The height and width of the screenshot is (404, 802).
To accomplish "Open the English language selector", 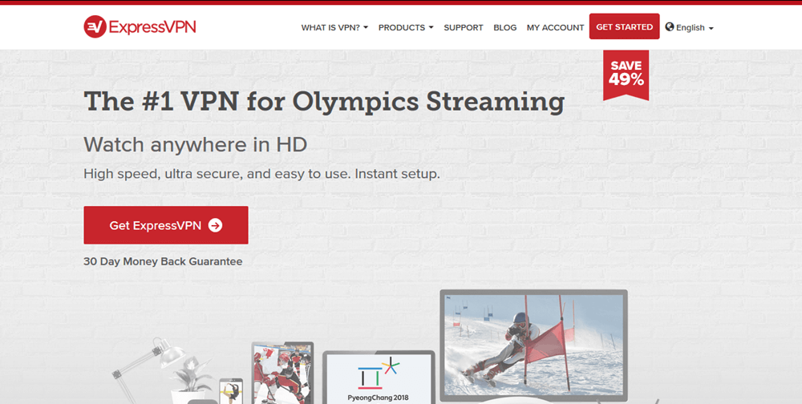I will click(x=690, y=27).
